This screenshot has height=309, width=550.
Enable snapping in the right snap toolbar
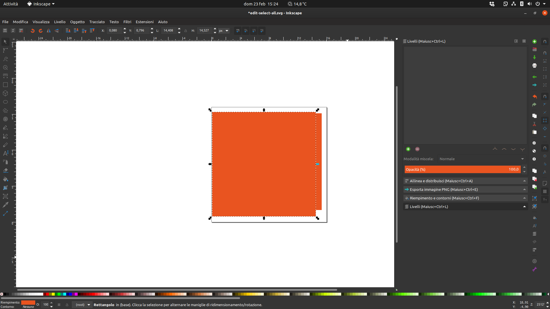click(x=545, y=41)
